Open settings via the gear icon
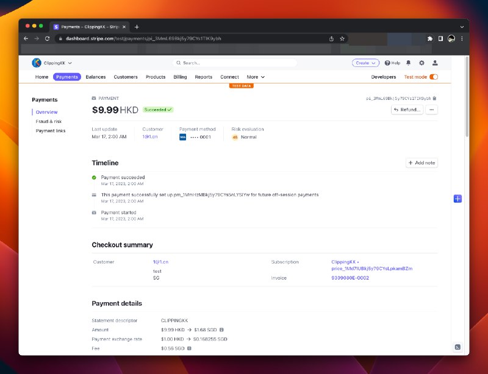This screenshot has height=374, width=488. point(422,63)
